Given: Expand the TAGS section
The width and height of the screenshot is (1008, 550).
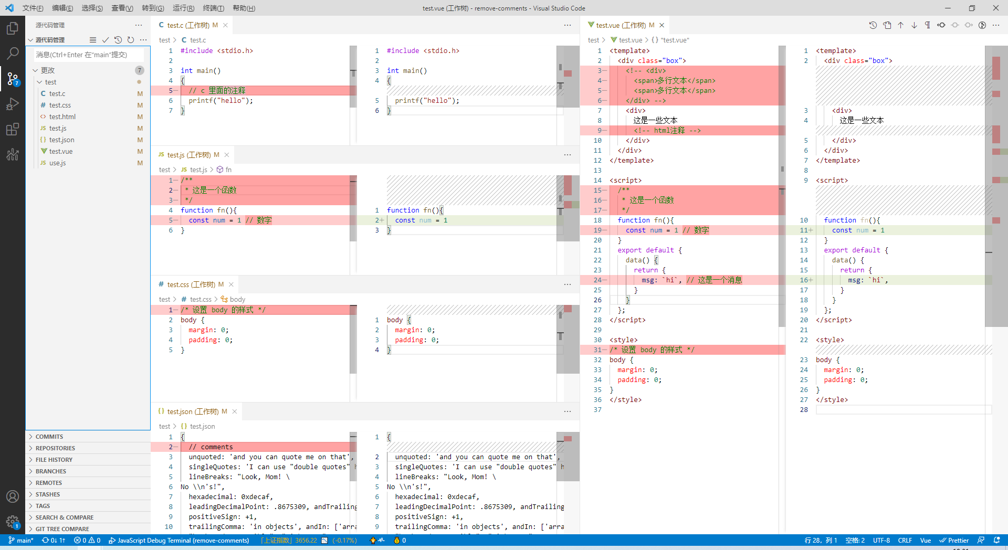Looking at the screenshot, I should pos(88,506).
